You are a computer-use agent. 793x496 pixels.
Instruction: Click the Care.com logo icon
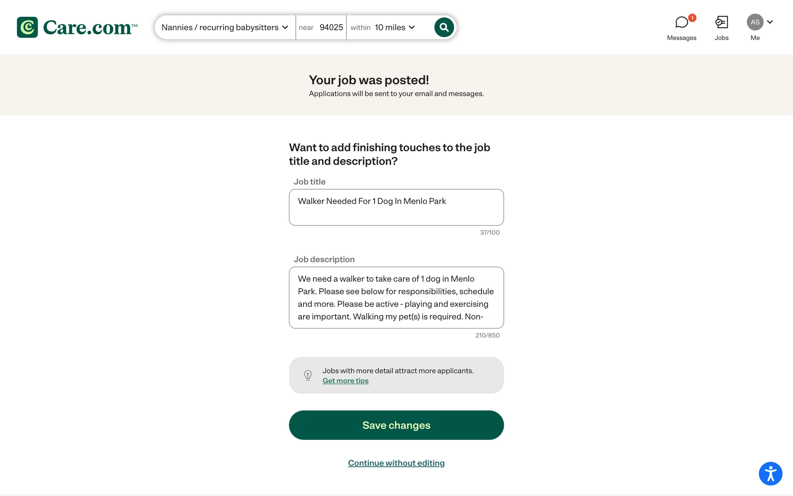(x=27, y=27)
